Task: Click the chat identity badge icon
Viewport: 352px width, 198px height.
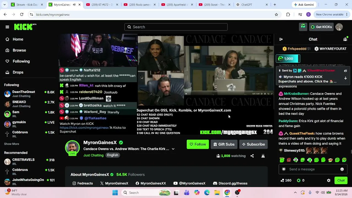Action: coord(284,169)
